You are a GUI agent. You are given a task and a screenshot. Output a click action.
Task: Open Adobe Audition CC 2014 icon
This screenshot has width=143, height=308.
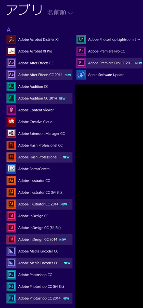pos(11,98)
